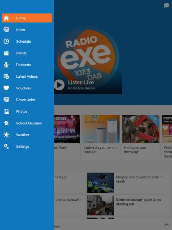Viewport: 172px width, 230px height.
Task: Open Latest Videos menu label
Action: (27, 76)
